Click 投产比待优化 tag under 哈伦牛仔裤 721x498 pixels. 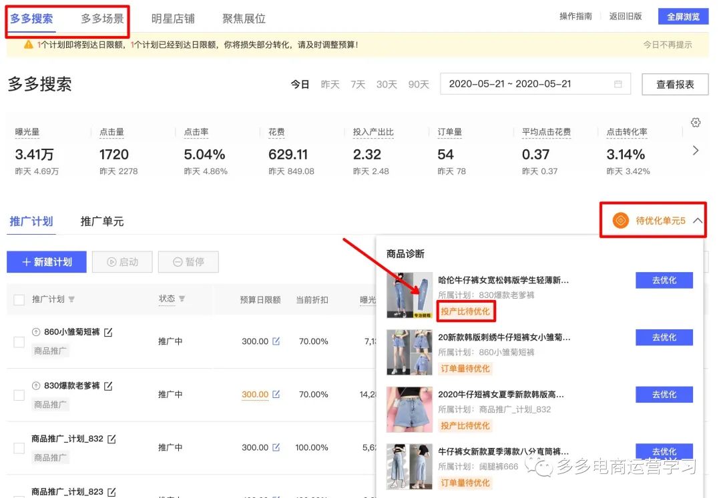click(465, 311)
